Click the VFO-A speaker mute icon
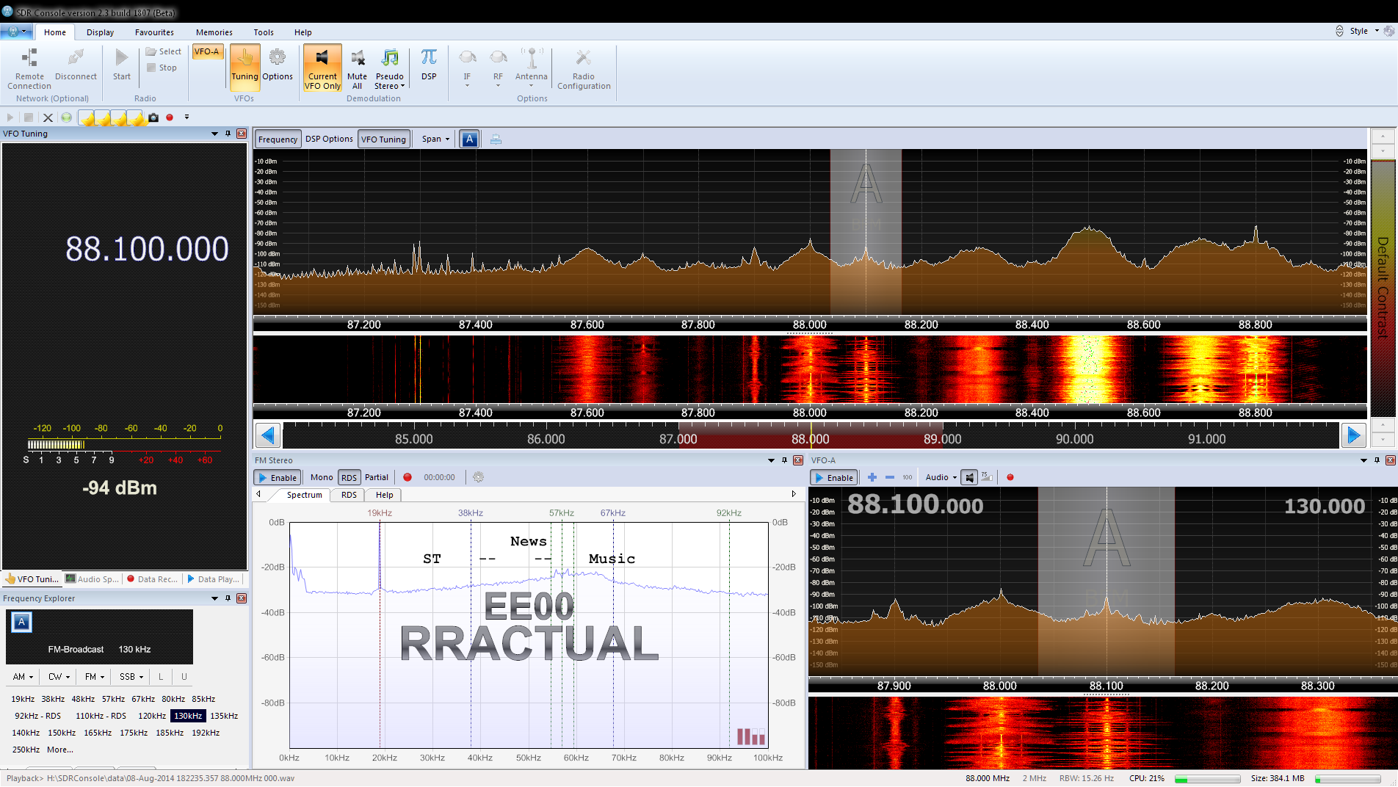 [x=969, y=477]
